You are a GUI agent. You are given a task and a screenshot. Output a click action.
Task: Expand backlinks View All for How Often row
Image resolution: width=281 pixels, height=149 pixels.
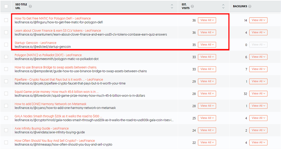(x=258, y=142)
